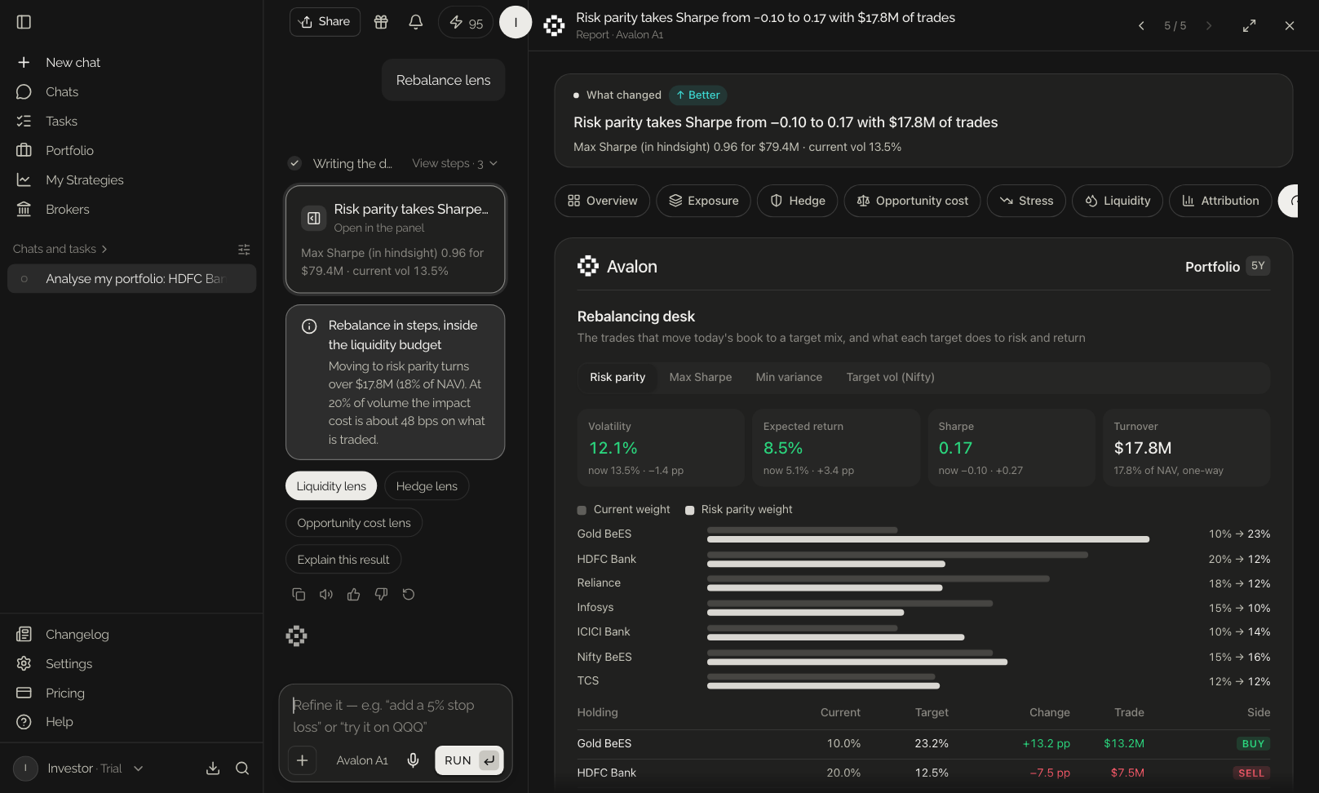This screenshot has width=1319, height=793.
Task: Open the Opportunity cost tab
Action: click(912, 201)
